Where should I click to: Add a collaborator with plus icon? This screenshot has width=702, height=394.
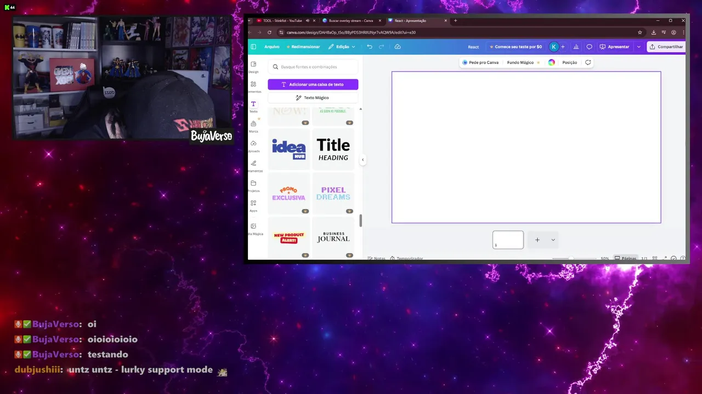point(563,47)
